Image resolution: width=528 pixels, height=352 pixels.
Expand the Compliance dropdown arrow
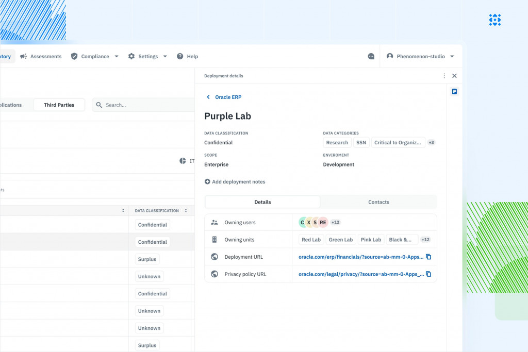click(117, 56)
